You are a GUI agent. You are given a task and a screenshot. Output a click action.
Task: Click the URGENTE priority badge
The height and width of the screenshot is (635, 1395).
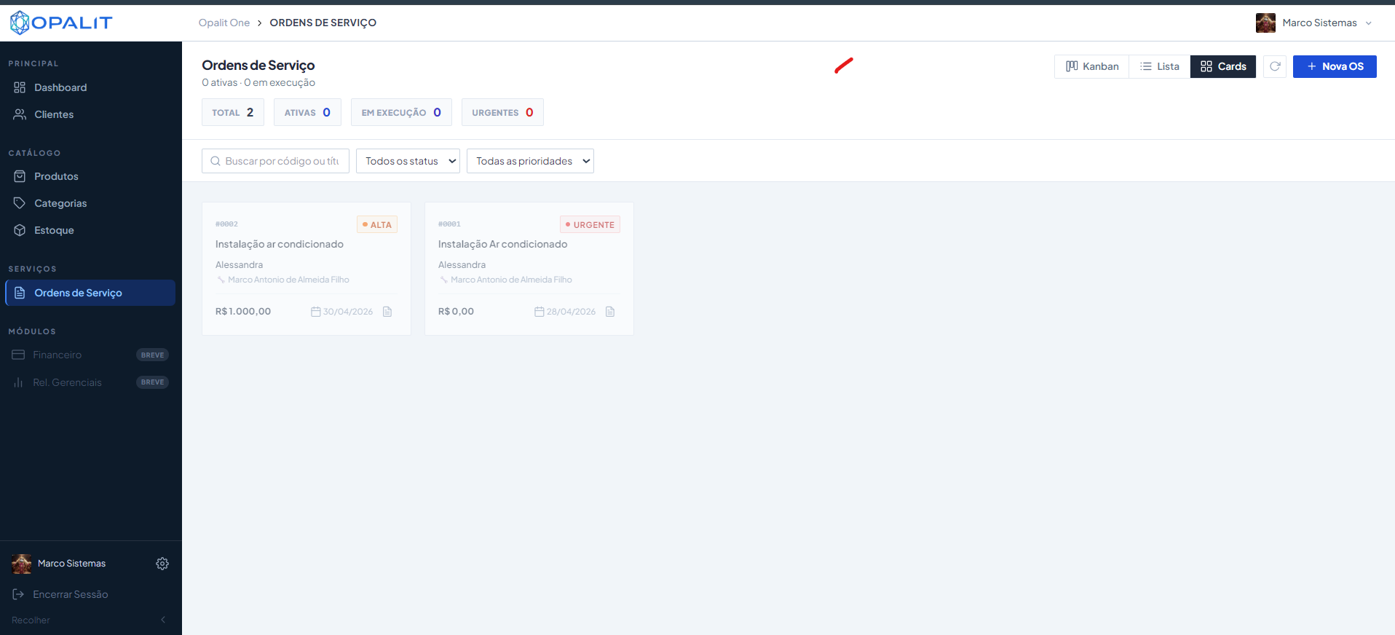[x=590, y=224]
